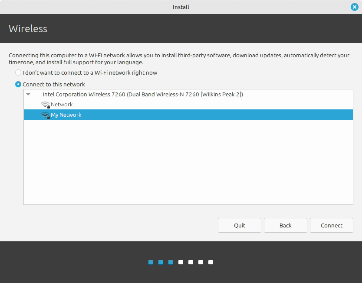Go to previous step with Back

285,225
